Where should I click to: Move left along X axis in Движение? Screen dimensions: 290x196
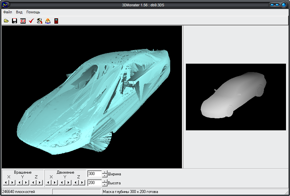[48, 182]
